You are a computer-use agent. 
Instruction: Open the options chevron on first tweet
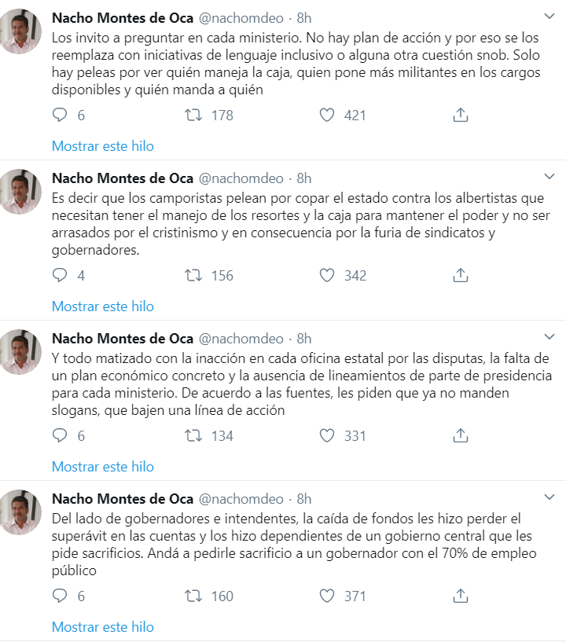[550, 17]
